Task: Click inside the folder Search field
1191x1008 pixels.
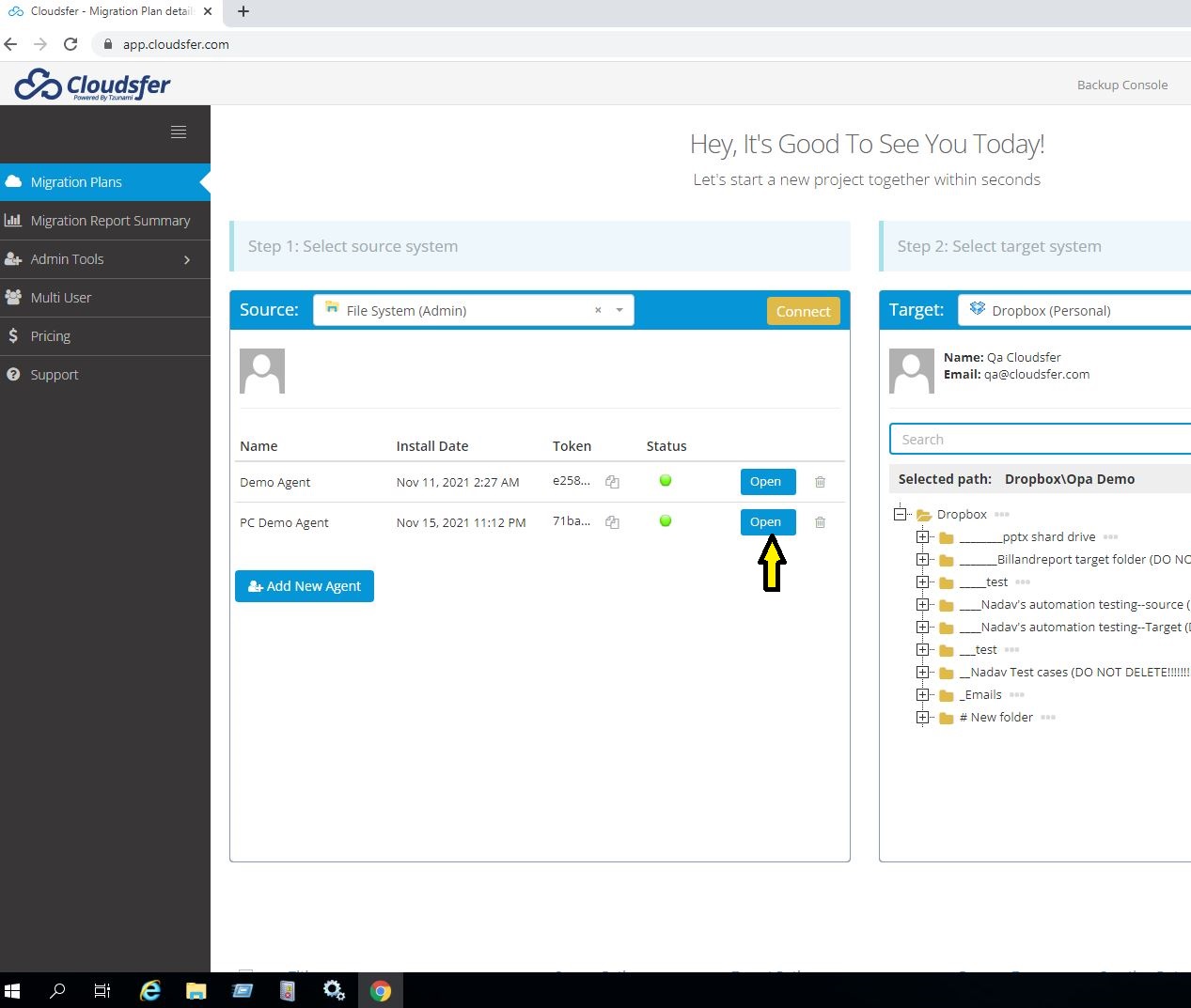Action: (1034, 439)
